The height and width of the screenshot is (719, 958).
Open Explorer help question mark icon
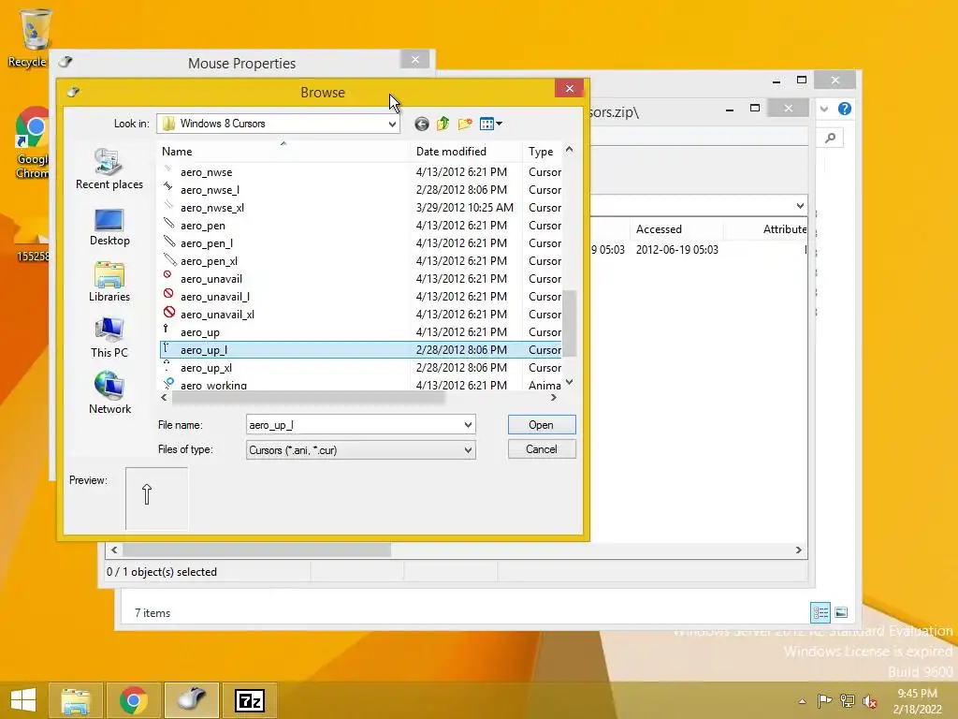coord(845,109)
